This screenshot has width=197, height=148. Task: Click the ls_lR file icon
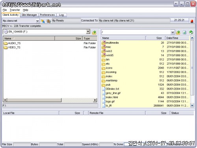[x=104, y=105]
